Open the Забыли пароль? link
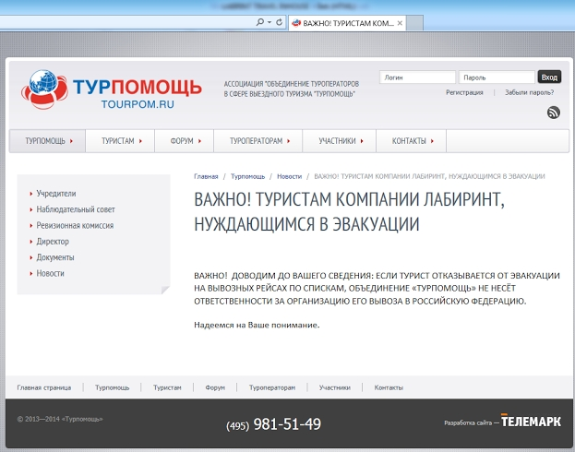 pos(529,92)
